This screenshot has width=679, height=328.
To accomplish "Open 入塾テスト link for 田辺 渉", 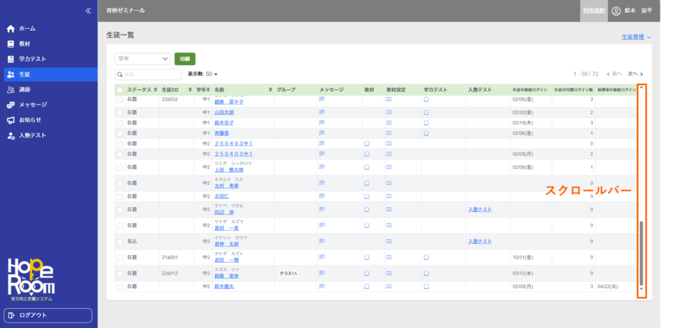I will pyautogui.click(x=479, y=210).
